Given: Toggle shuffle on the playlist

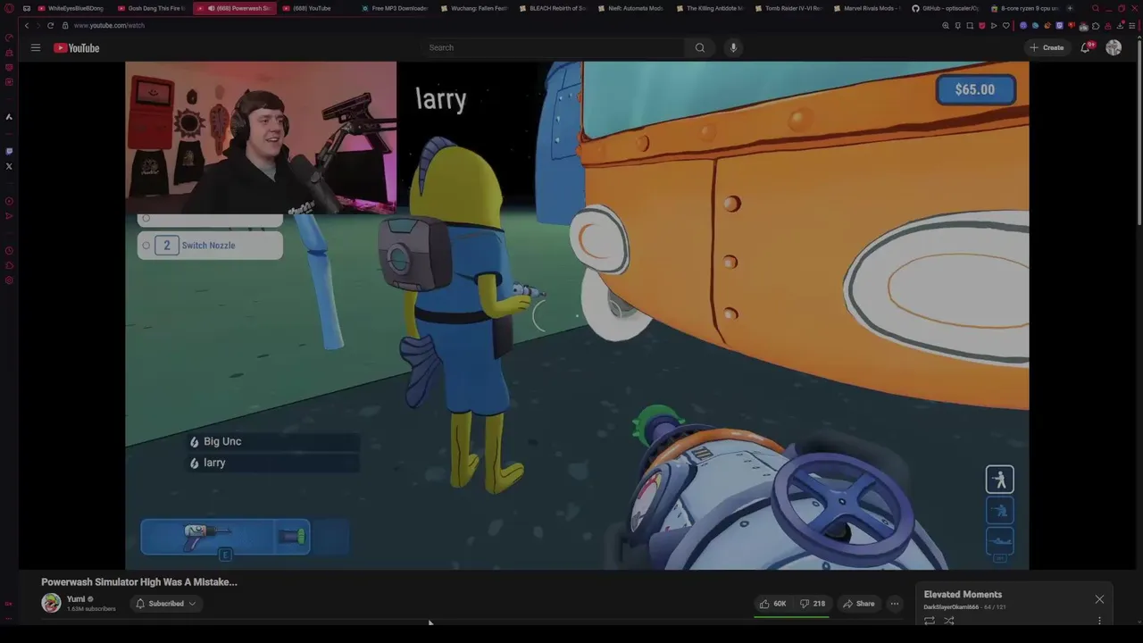Looking at the screenshot, I should tap(949, 621).
